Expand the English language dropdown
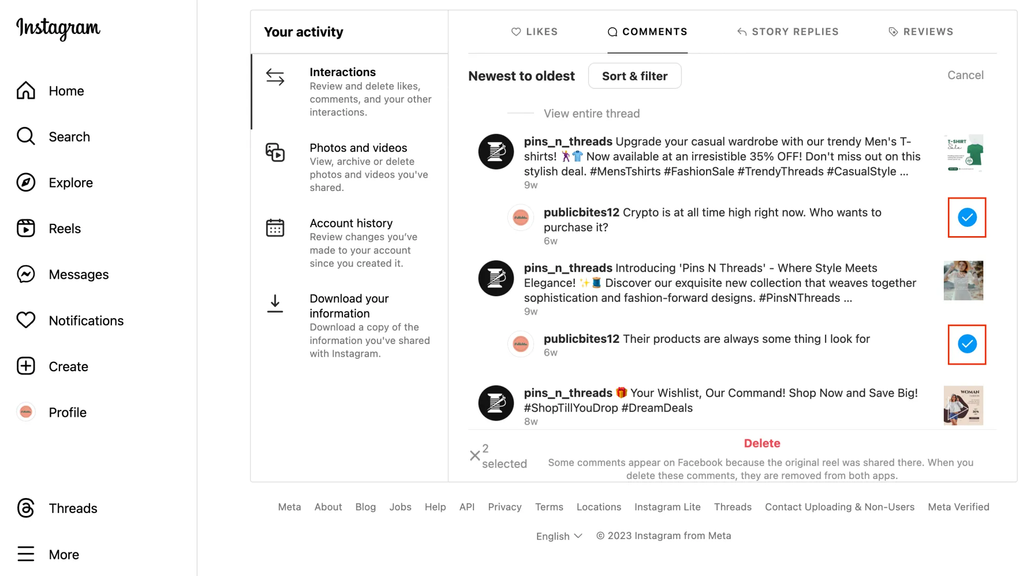Screen dimensions: 1027x576 pyautogui.click(x=559, y=536)
